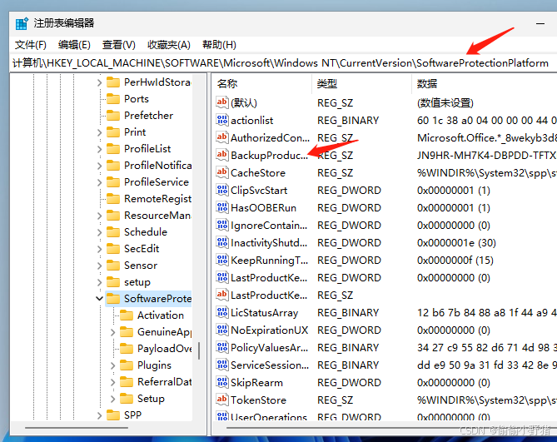Select the ProfileService folder icon
This screenshot has width=557, height=442.
[113, 182]
